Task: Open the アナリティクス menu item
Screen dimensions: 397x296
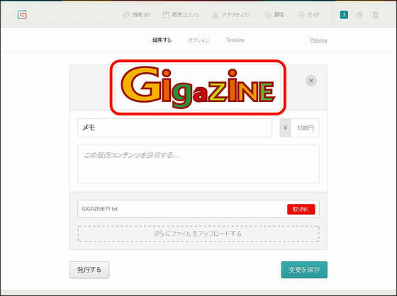Action: (x=232, y=15)
